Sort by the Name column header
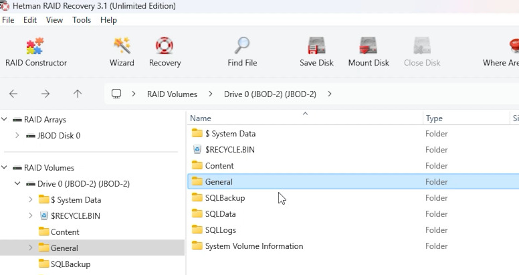519x275 pixels. point(305,118)
